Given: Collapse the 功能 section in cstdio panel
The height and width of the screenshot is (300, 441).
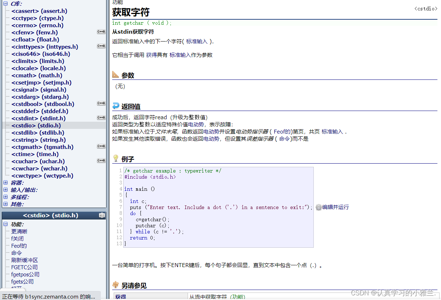Looking at the screenshot, I should (x=6, y=224).
